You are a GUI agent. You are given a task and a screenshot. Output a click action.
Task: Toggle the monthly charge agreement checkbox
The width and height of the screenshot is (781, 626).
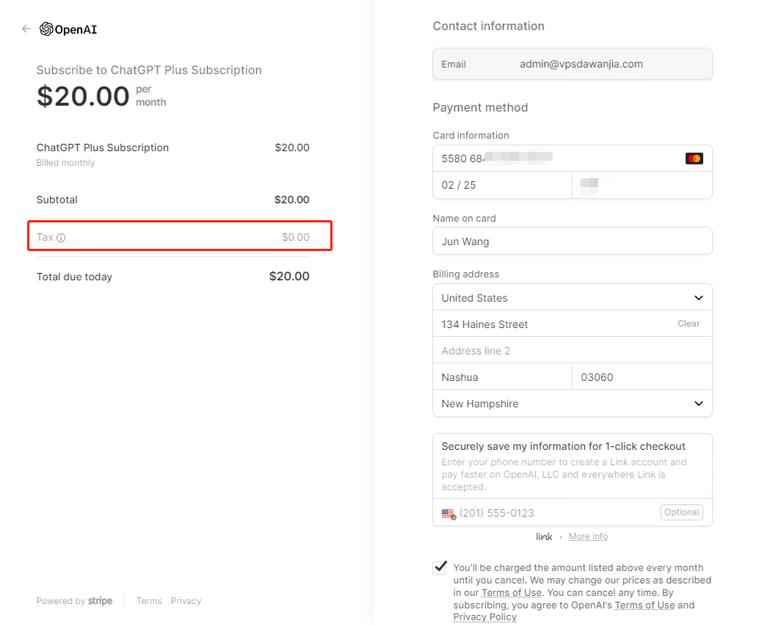click(x=440, y=567)
